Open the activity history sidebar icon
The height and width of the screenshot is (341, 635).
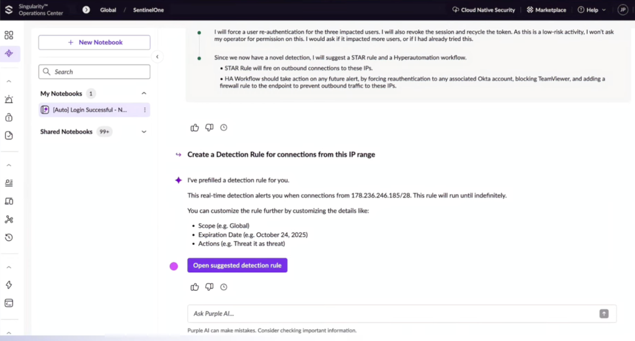[x=9, y=237]
